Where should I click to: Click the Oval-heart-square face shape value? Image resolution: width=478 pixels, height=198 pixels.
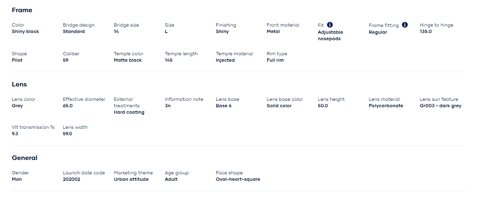pos(238,179)
